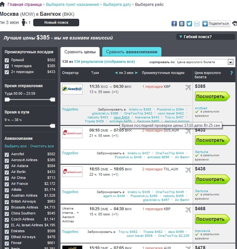Toggle Aeroflot airline checkbox

[7, 154]
